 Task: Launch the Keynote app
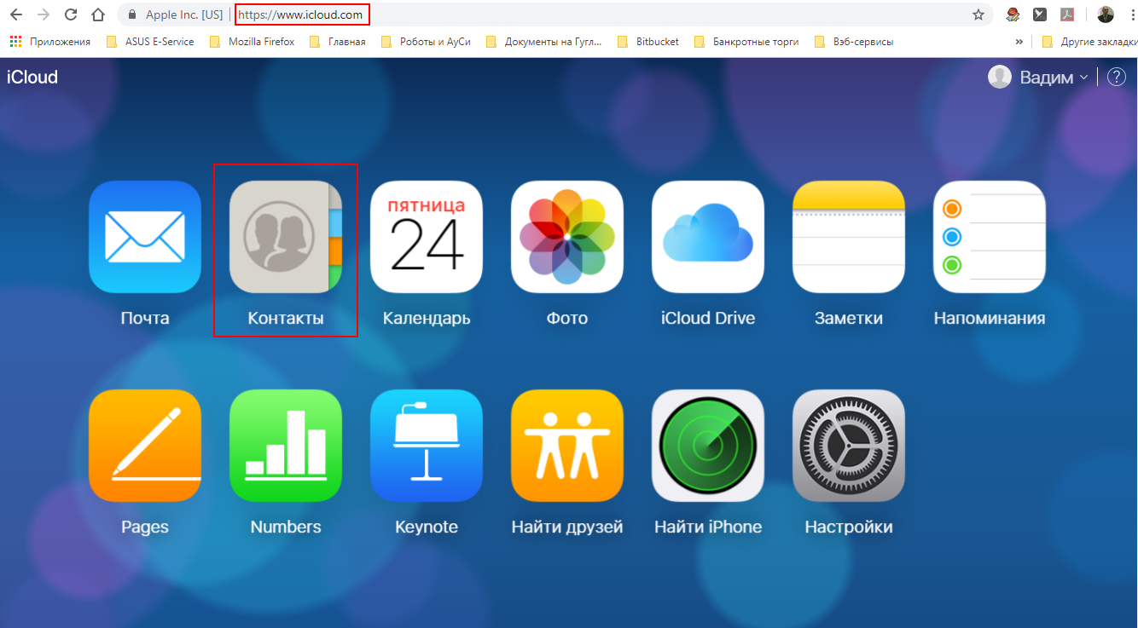click(x=427, y=446)
